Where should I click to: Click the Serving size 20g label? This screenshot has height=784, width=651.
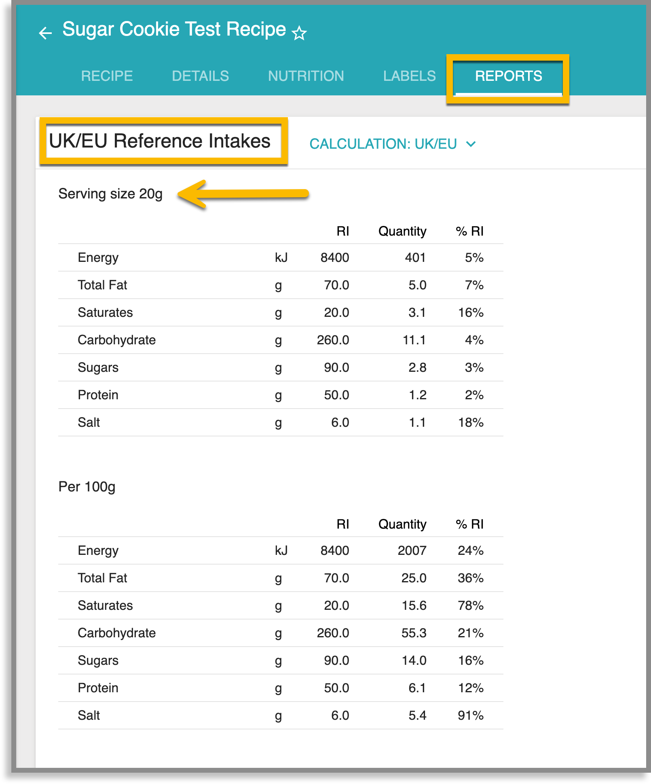click(110, 194)
